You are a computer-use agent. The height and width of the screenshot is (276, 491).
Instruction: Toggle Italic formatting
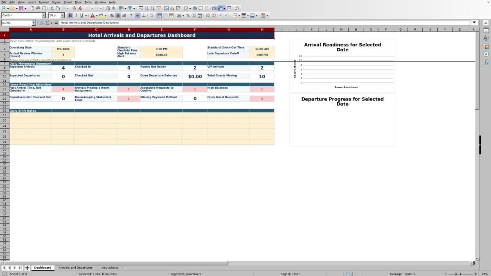[x=76, y=16]
